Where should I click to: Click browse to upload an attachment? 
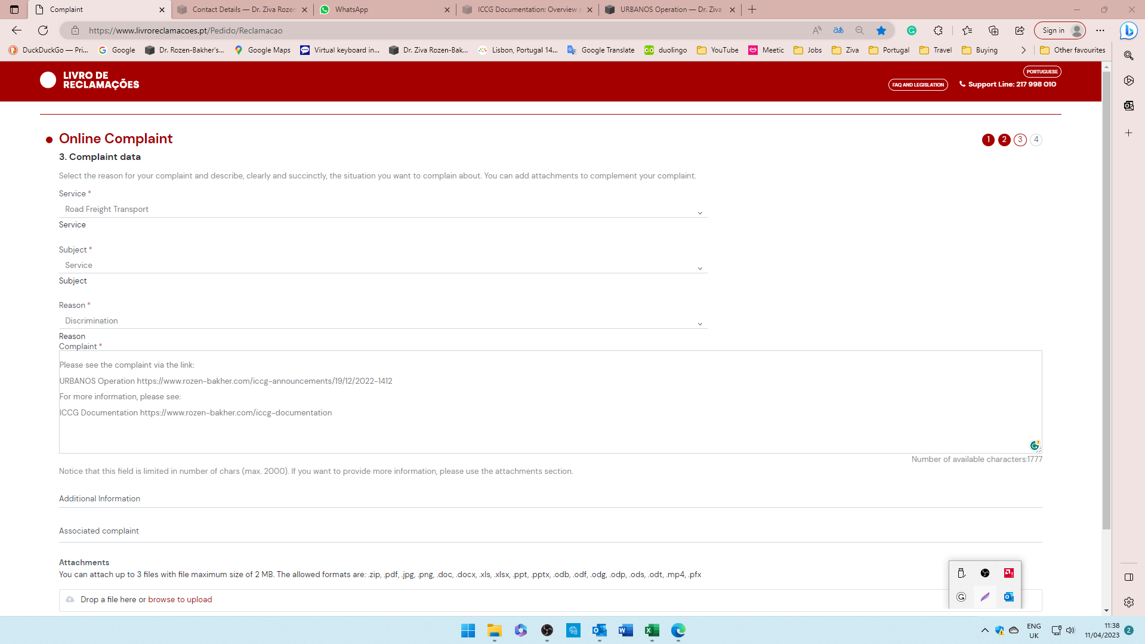[180, 599]
